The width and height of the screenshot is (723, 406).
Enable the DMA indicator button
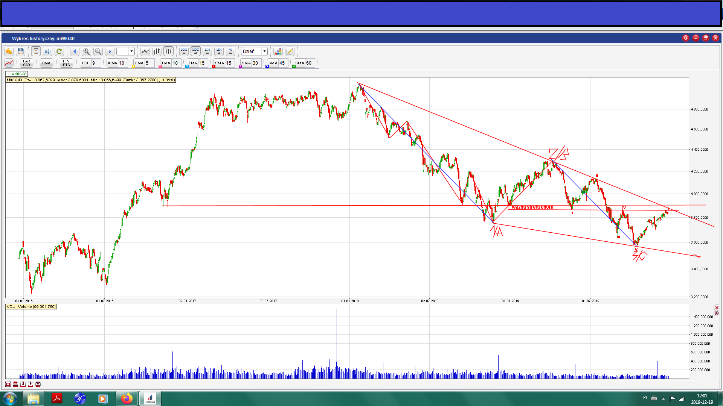tap(46, 63)
